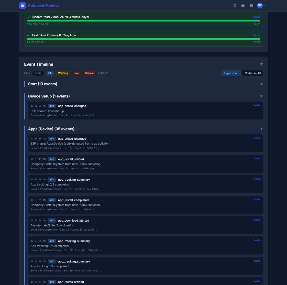Image resolution: width=287 pixels, height=285 pixels.
Task: Click the Expand All button
Action: point(231,73)
